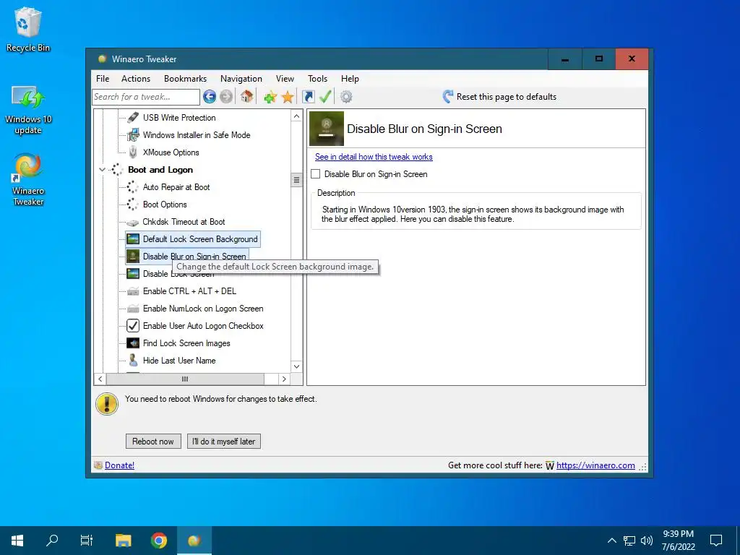Open the Navigation menu

pos(241,79)
